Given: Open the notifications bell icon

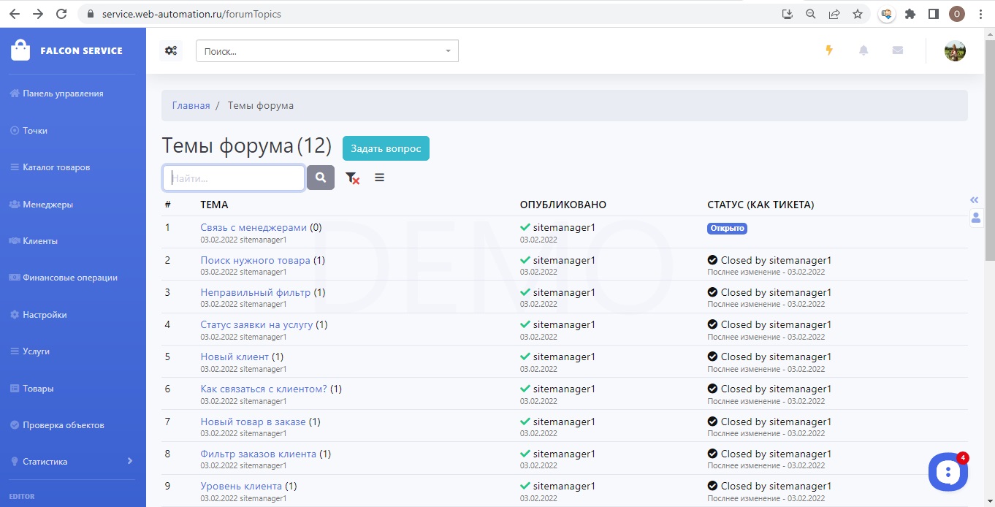Looking at the screenshot, I should click(x=864, y=50).
